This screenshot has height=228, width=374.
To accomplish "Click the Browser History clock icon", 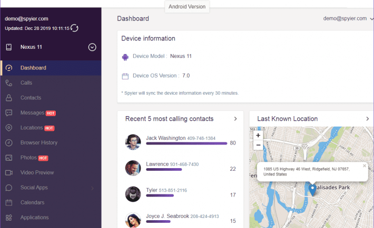I will tap(9, 142).
